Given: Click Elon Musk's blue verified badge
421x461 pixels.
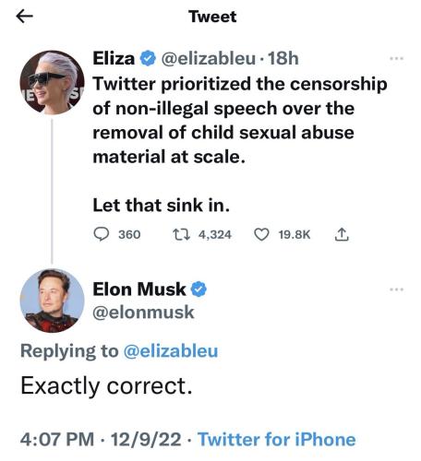Looking at the screenshot, I should coord(198,290).
